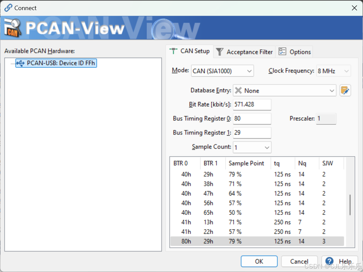Click the BTR 1 column header
This screenshot has width=363, height=272.
click(213, 163)
